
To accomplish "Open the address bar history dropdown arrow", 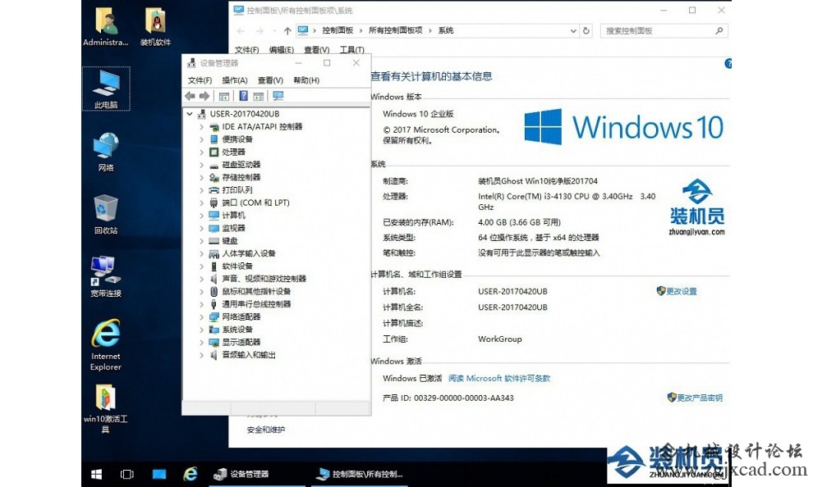I will [573, 31].
